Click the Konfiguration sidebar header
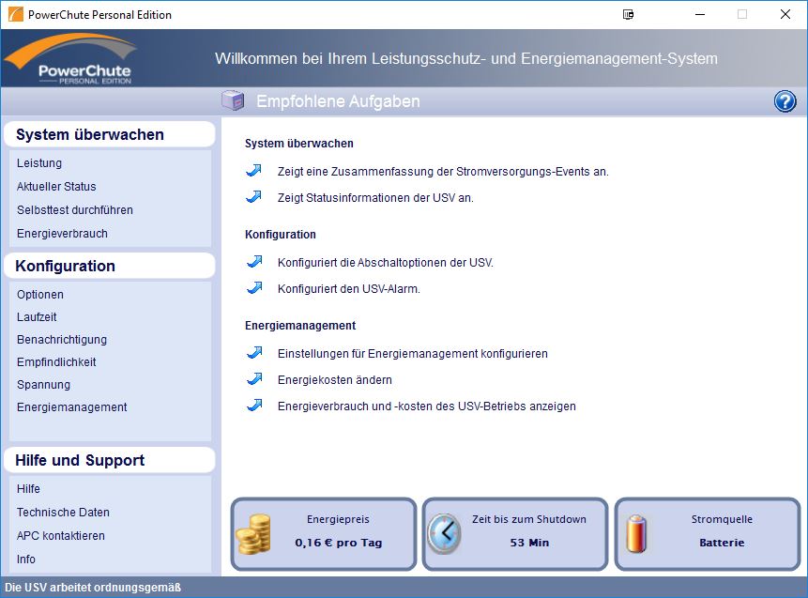Viewport: 808px width, 598px height. click(x=109, y=266)
